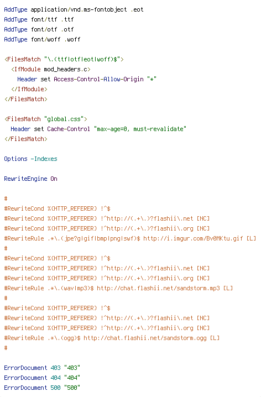
Task: Click the "max-age=0, must-revalidate" string
Action: [140, 129]
